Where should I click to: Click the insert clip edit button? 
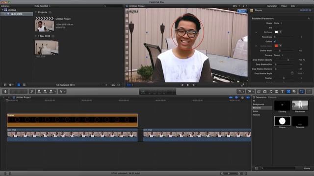[45, 91]
